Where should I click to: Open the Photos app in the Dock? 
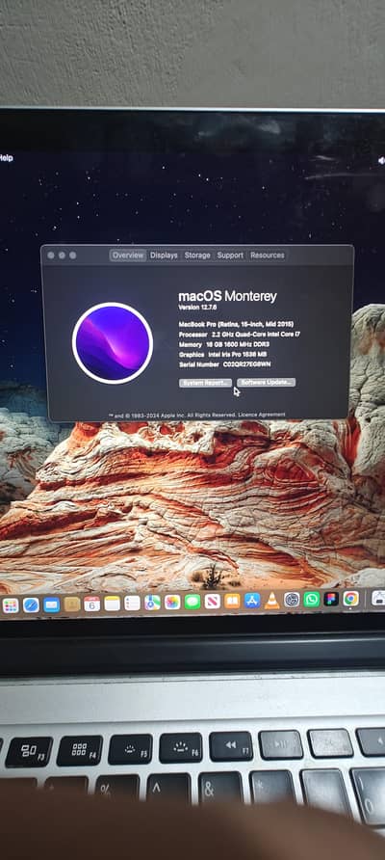click(172, 603)
